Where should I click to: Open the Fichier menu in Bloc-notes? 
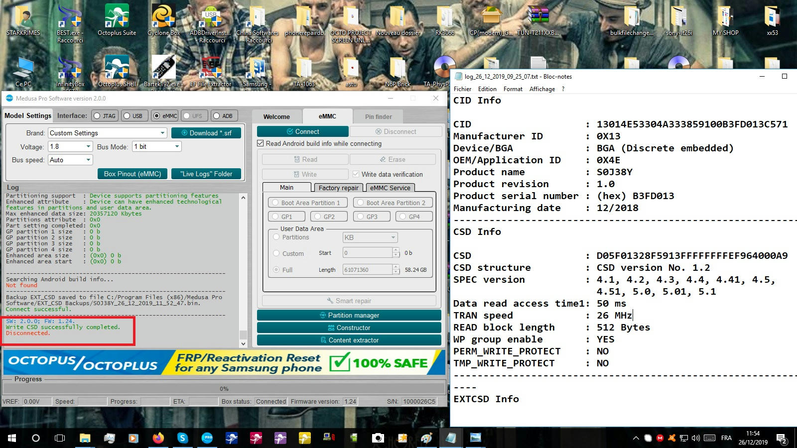[x=462, y=89]
